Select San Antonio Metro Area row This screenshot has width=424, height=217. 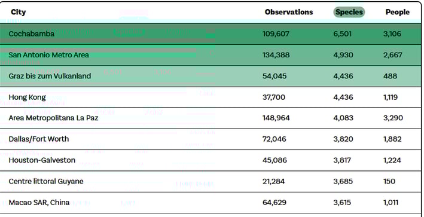(211, 55)
